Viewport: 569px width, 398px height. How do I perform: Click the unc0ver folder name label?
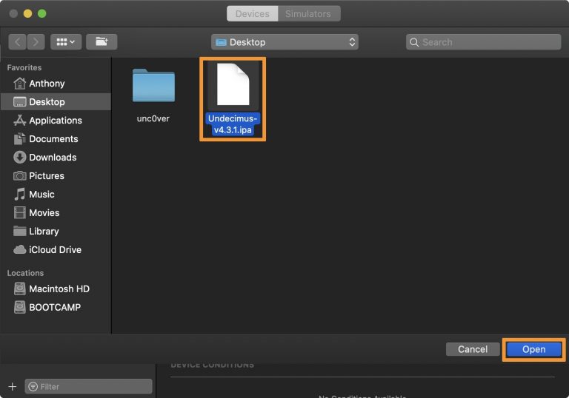point(153,118)
